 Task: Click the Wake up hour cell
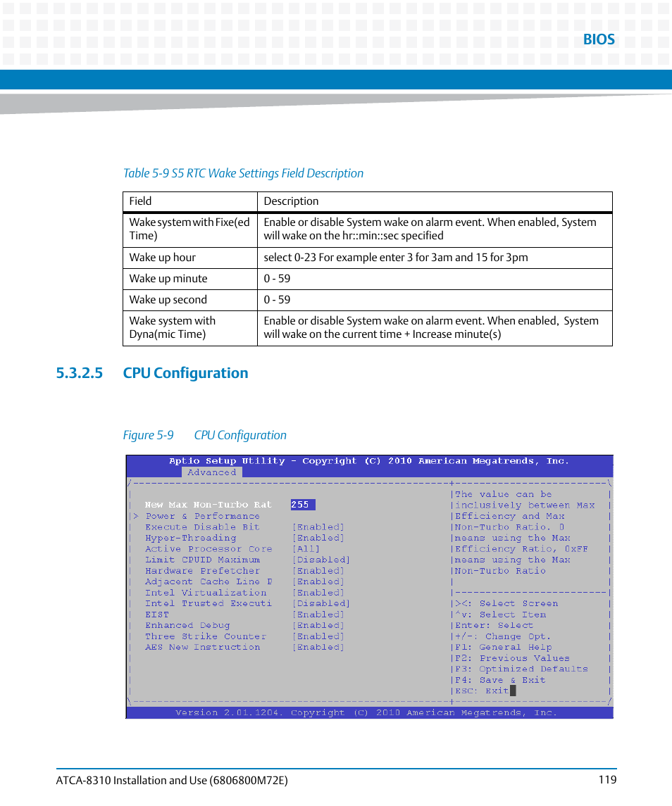click(x=190, y=258)
